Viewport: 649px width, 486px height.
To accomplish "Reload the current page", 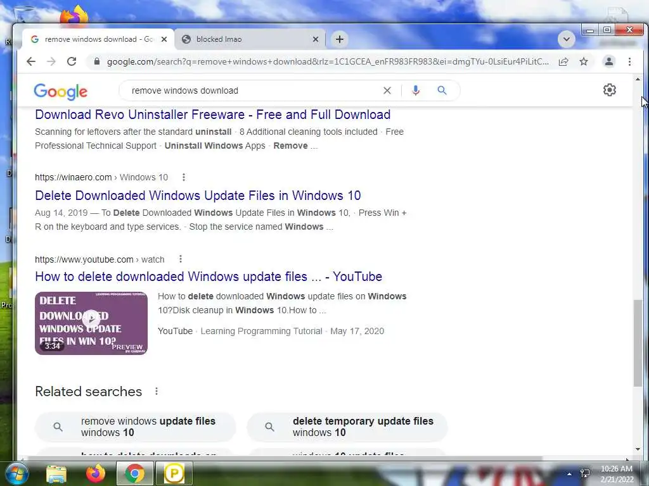I will pos(72,61).
